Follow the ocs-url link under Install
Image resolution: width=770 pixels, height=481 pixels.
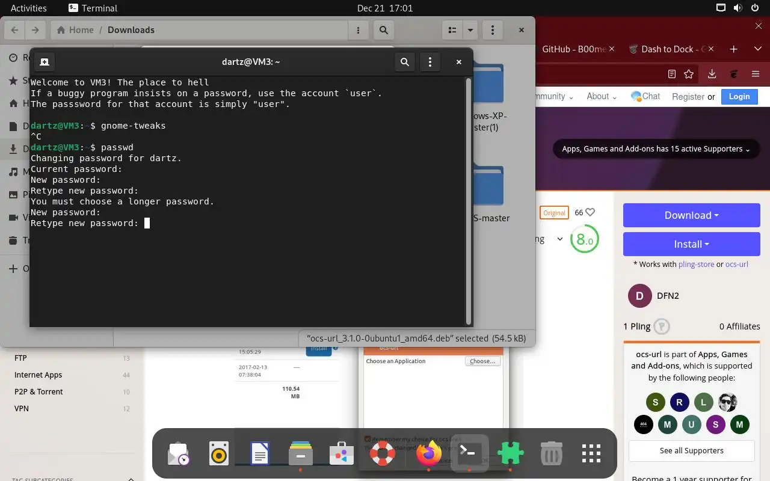click(736, 264)
